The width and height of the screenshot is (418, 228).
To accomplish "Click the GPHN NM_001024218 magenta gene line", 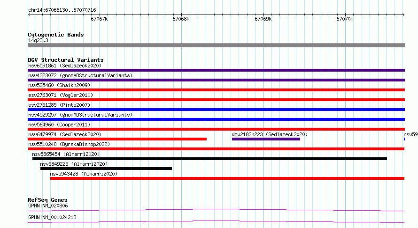I will (x=216, y=221).
